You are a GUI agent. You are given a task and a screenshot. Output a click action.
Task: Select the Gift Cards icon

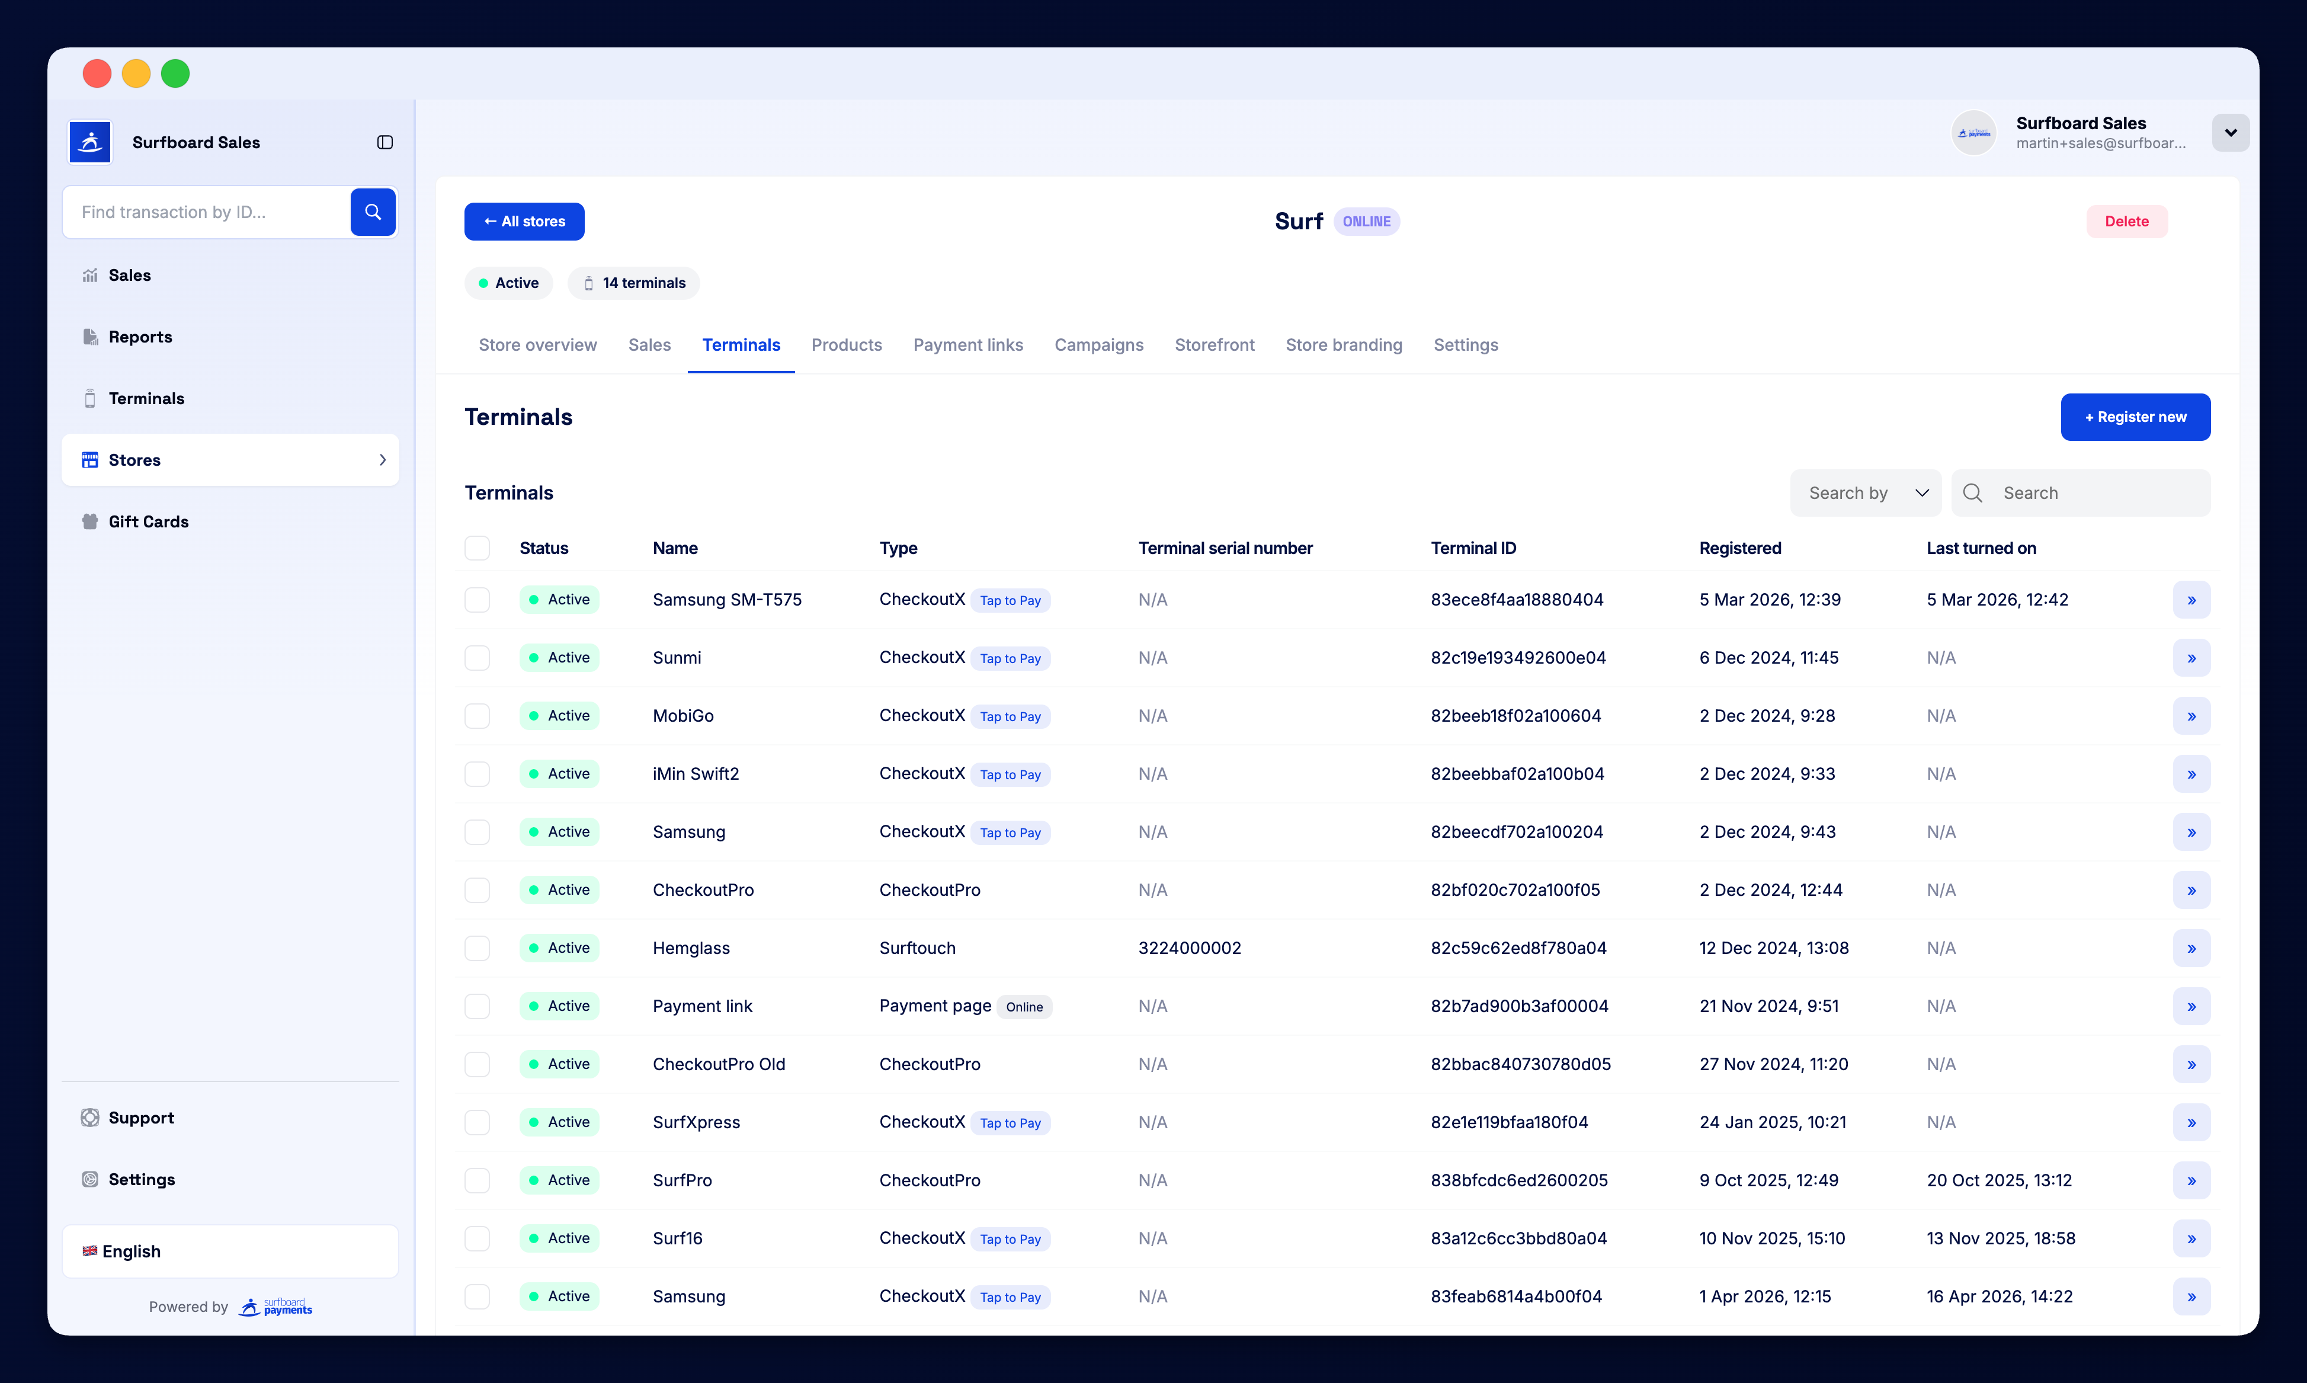pos(89,521)
